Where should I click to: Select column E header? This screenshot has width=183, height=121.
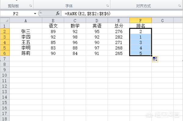click(119, 20)
